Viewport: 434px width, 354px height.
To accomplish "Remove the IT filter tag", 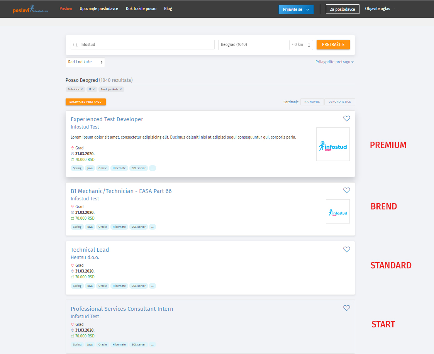I will (x=93, y=89).
